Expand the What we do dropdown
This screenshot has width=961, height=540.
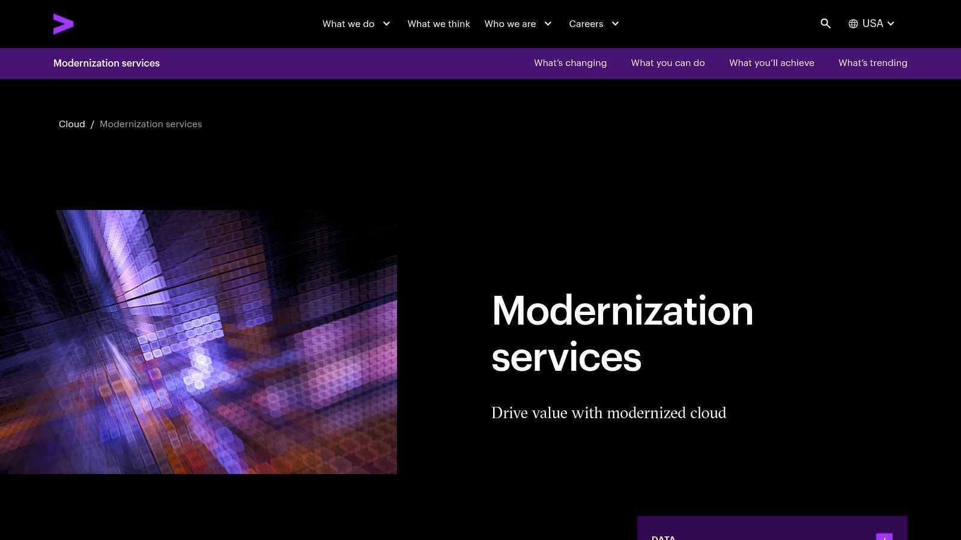386,24
